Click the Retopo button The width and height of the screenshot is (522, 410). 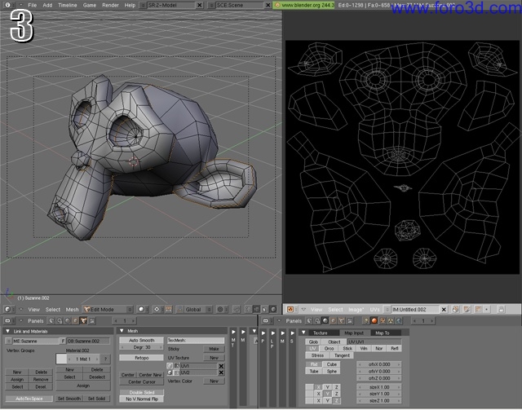point(141,358)
